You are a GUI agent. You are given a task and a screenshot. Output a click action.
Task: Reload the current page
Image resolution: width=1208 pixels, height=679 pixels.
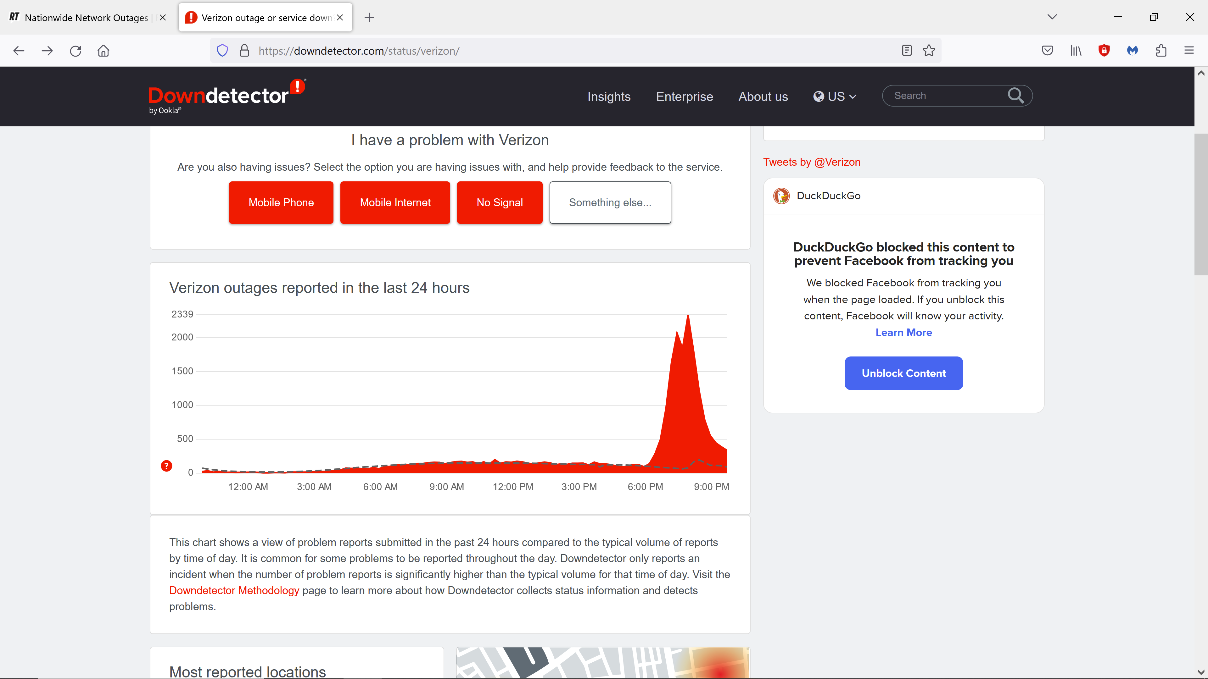tap(75, 51)
